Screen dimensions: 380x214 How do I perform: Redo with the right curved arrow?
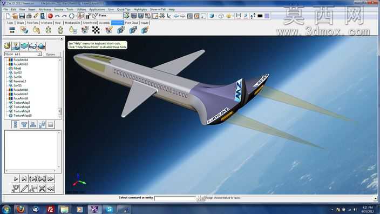point(64,16)
